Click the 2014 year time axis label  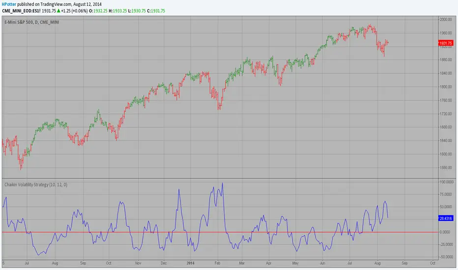(191, 263)
